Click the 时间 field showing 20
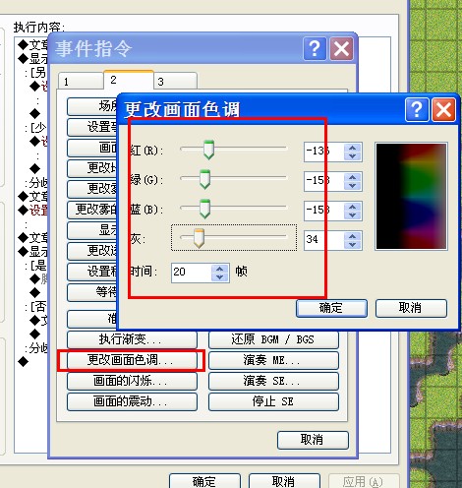The height and width of the screenshot is (488, 462). pos(192,273)
